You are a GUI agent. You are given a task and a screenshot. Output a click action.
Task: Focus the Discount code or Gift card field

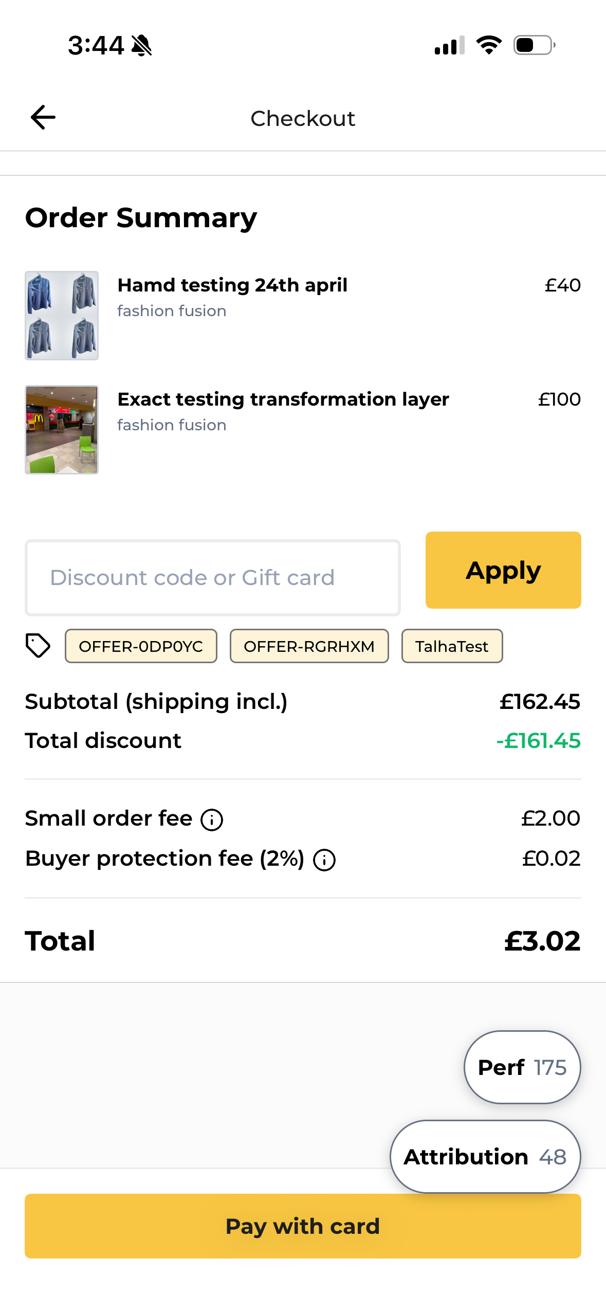[213, 578]
